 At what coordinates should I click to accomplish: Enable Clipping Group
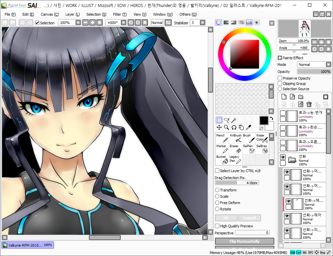280,83
